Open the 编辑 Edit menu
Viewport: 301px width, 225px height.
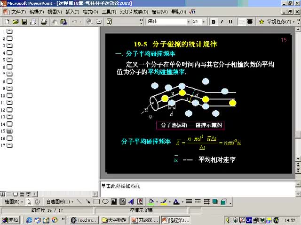(37, 12)
